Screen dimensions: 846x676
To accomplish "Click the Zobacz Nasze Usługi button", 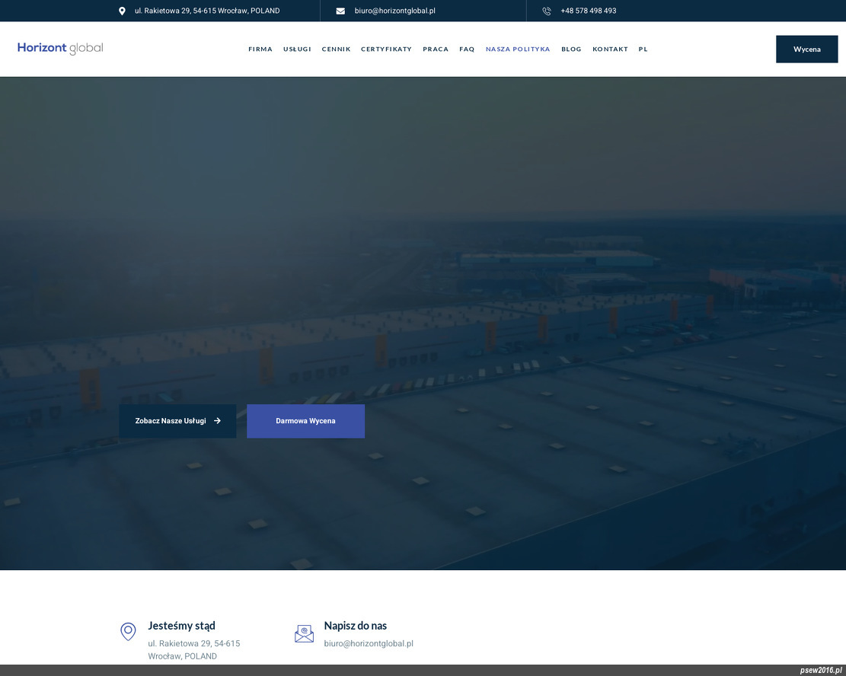I will tap(177, 421).
